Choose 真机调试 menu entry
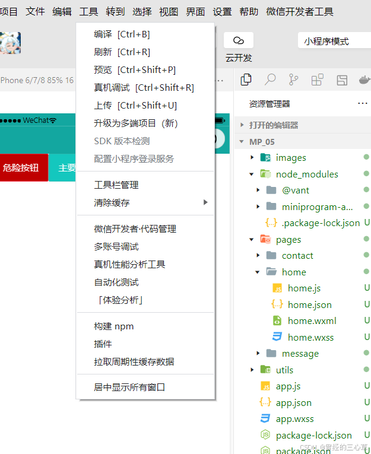 click(145, 87)
